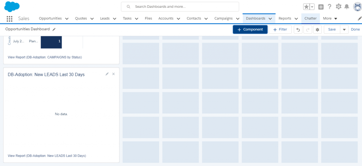Image resolution: width=362 pixels, height=166 pixels.
Task: Add a dashboard Filter
Action: point(280,30)
